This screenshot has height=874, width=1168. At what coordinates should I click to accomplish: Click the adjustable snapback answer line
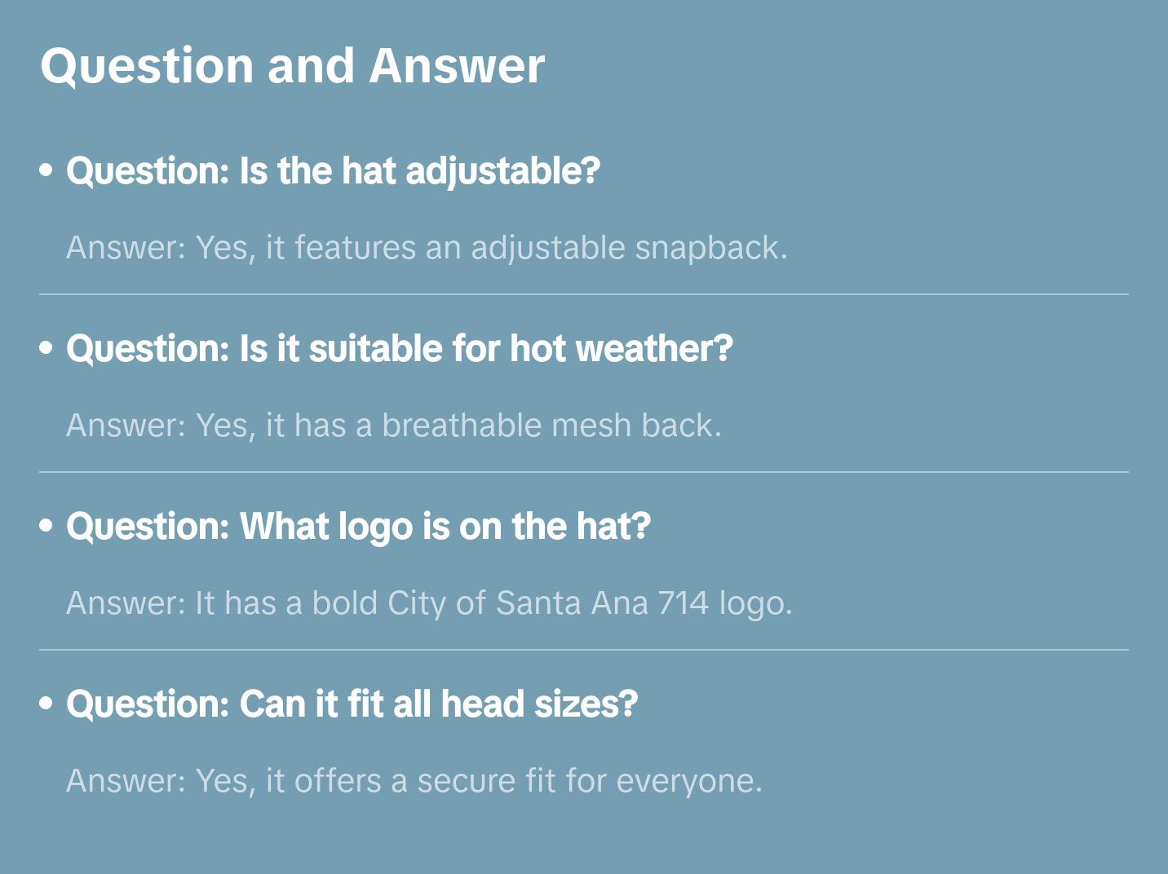pyautogui.click(x=427, y=248)
